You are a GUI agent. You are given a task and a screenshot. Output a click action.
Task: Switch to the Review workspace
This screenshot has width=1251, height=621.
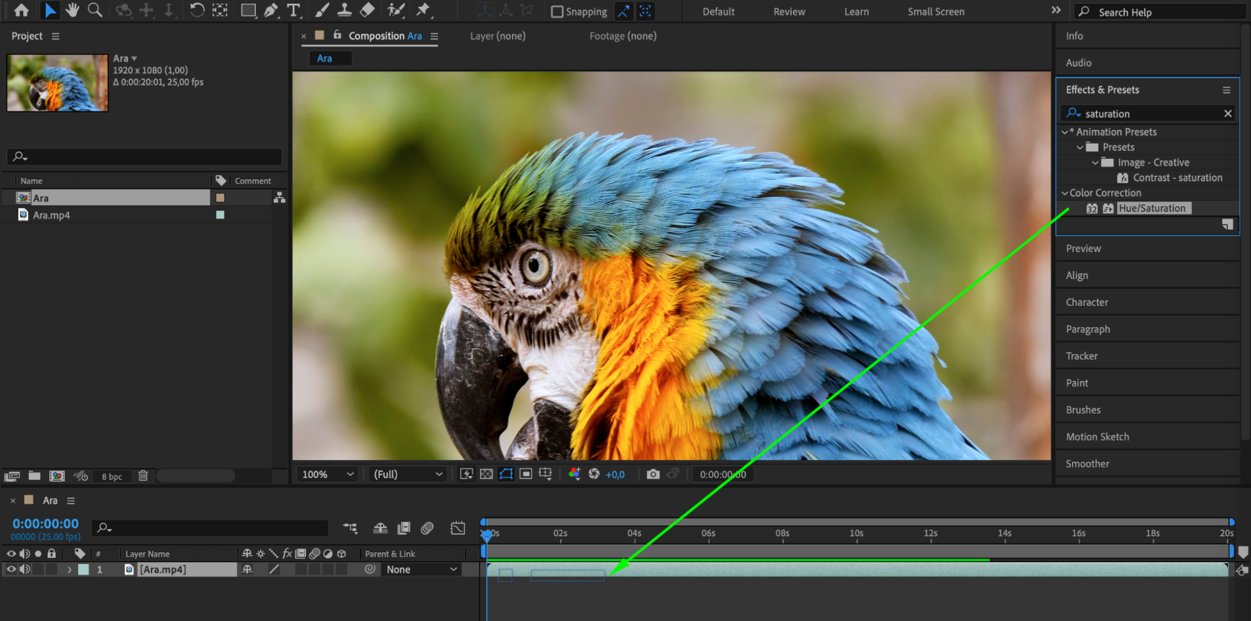[789, 12]
